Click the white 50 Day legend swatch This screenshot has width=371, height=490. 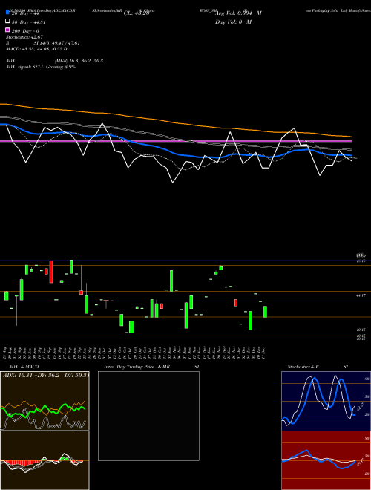pos(7,22)
